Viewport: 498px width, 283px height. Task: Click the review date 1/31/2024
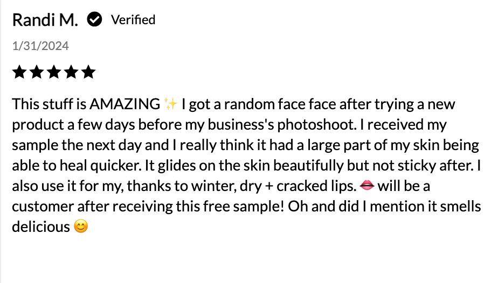(40, 46)
